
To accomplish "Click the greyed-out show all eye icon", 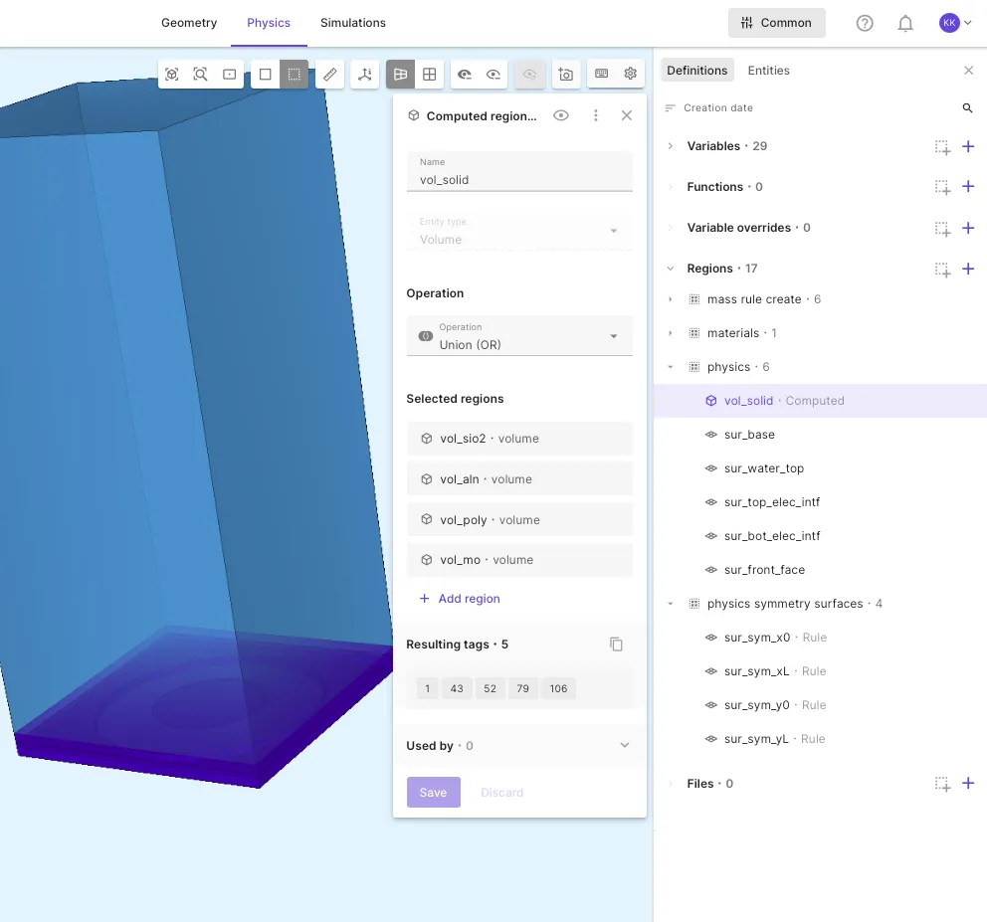I will coord(530,75).
